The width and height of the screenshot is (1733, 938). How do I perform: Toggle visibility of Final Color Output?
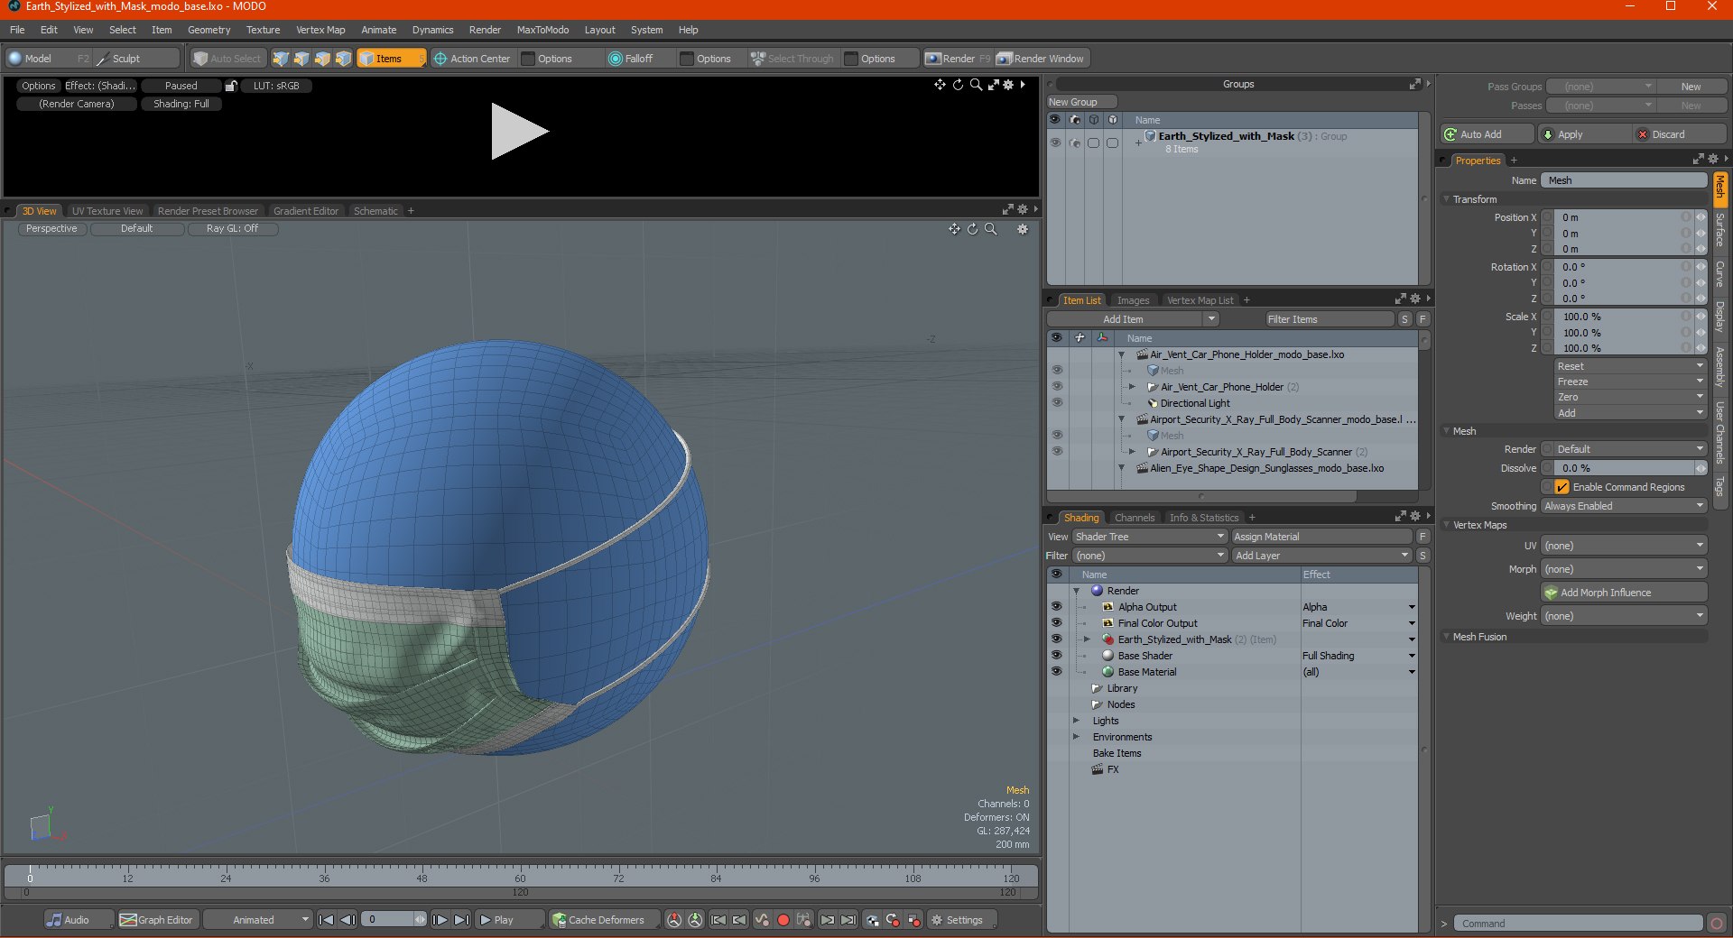1056,623
